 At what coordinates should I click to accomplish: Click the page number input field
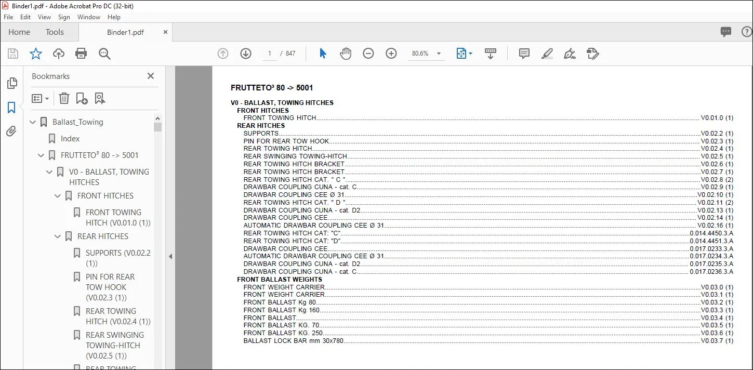(x=270, y=54)
